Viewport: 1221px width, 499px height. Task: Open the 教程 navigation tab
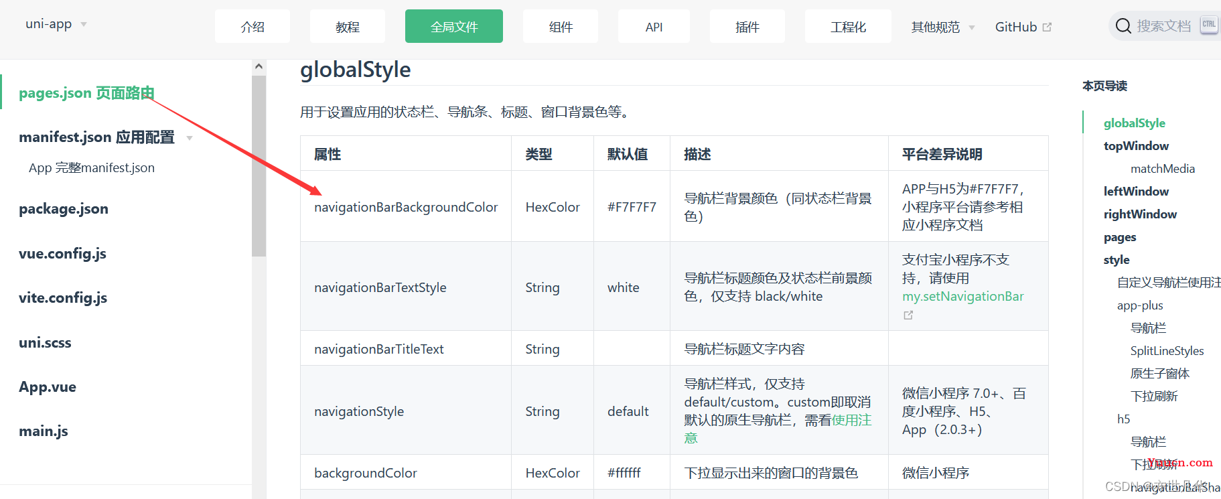[348, 26]
